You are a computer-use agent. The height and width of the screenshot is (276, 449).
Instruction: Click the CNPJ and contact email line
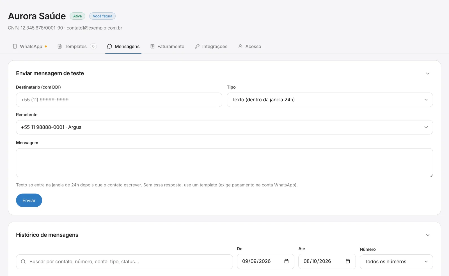click(x=65, y=28)
